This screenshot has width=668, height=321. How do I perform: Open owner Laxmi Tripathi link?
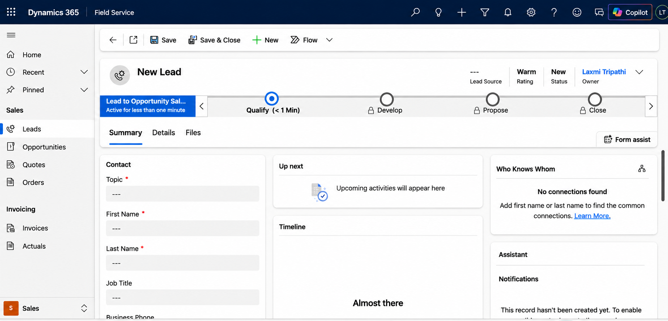(x=604, y=72)
